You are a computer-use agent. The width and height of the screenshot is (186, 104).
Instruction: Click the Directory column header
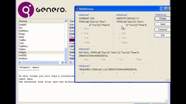(x=41, y=21)
